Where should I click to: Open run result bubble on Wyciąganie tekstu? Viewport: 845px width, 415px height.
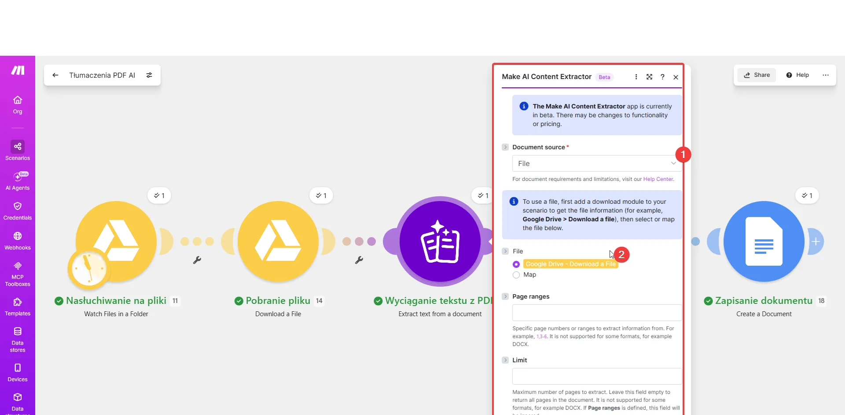pos(483,195)
